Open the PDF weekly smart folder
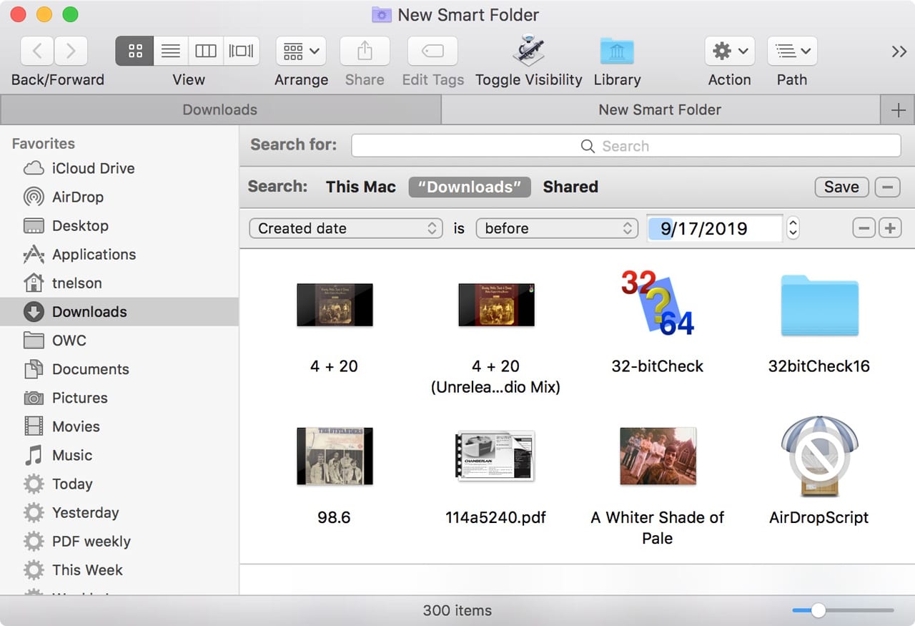This screenshot has width=915, height=626. 119,541
